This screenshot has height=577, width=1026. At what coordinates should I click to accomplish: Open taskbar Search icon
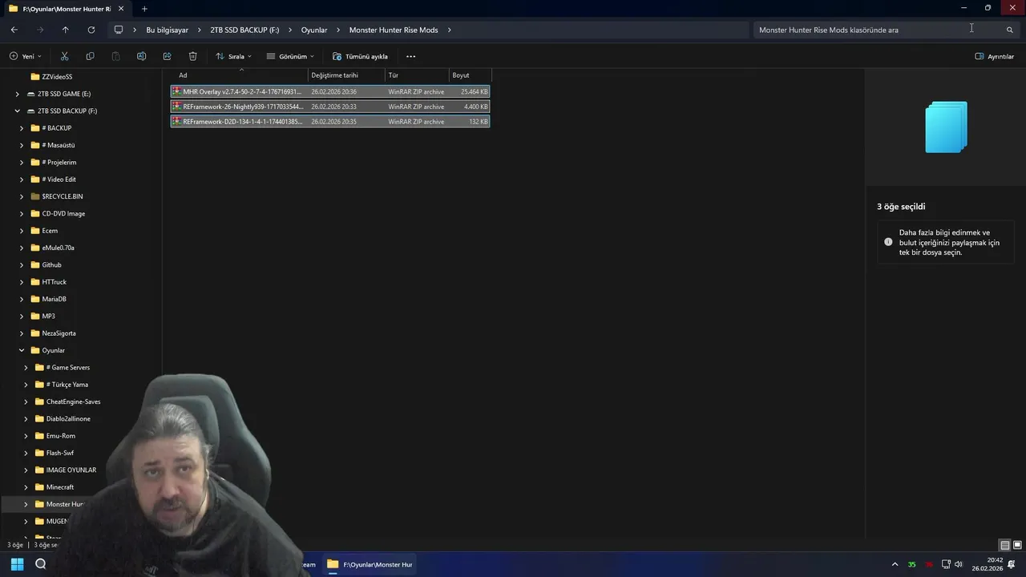(41, 564)
